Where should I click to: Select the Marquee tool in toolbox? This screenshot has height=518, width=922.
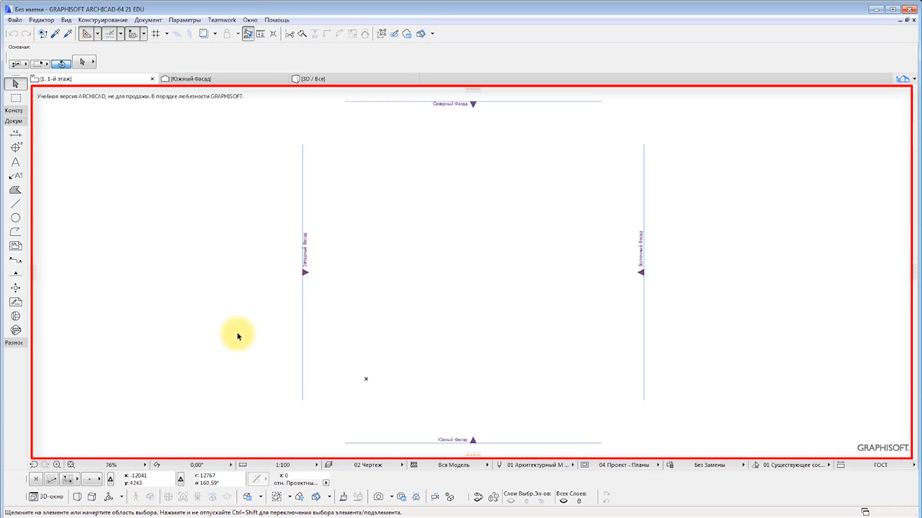click(x=15, y=98)
